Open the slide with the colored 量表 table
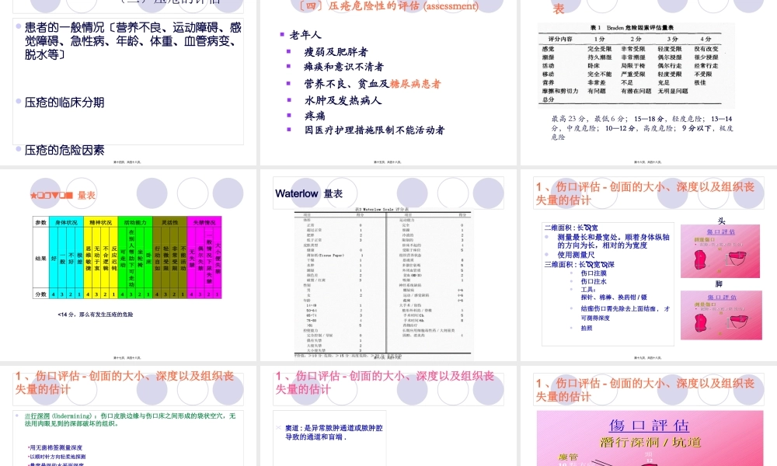Screen dimensions: 777x466 point(128,265)
